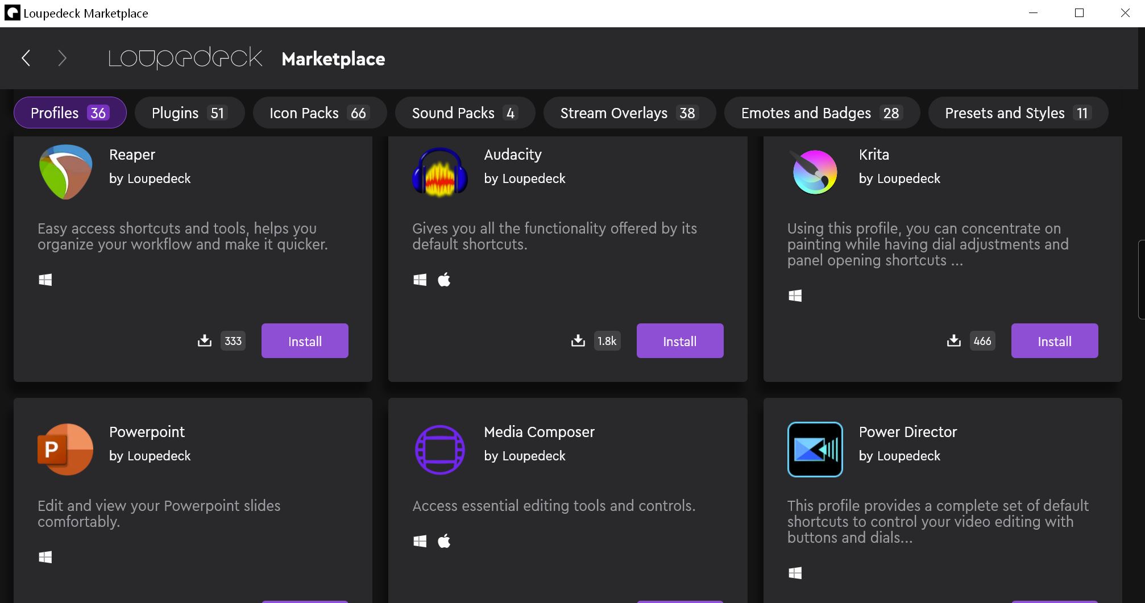
Task: Show the Presets and Styles tab
Action: coord(1018,113)
